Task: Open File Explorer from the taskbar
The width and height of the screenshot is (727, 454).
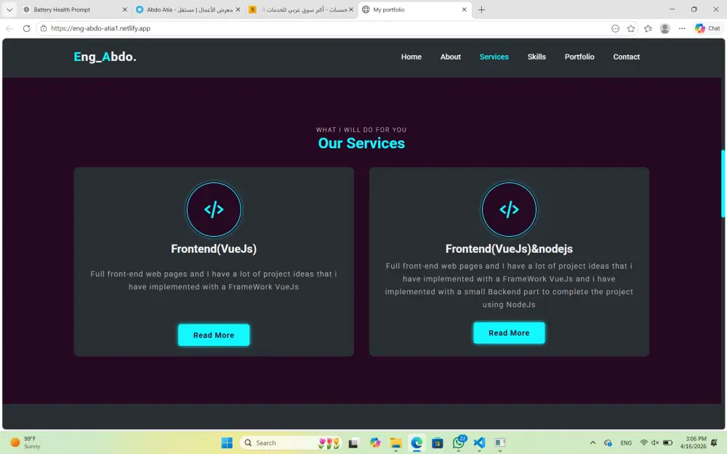Action: coord(395,443)
